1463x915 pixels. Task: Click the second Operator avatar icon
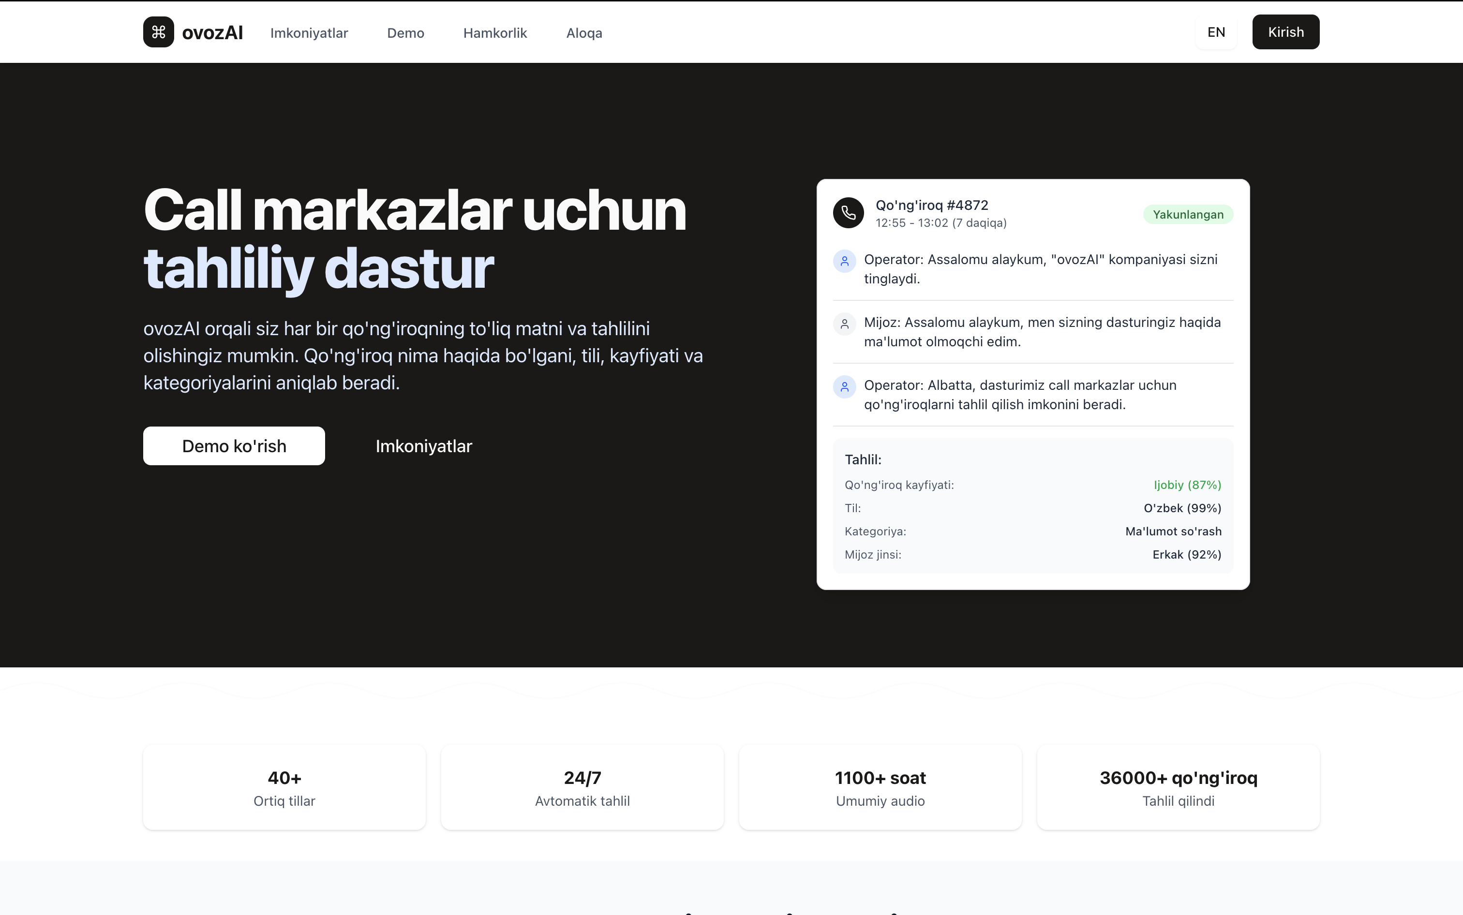click(844, 387)
